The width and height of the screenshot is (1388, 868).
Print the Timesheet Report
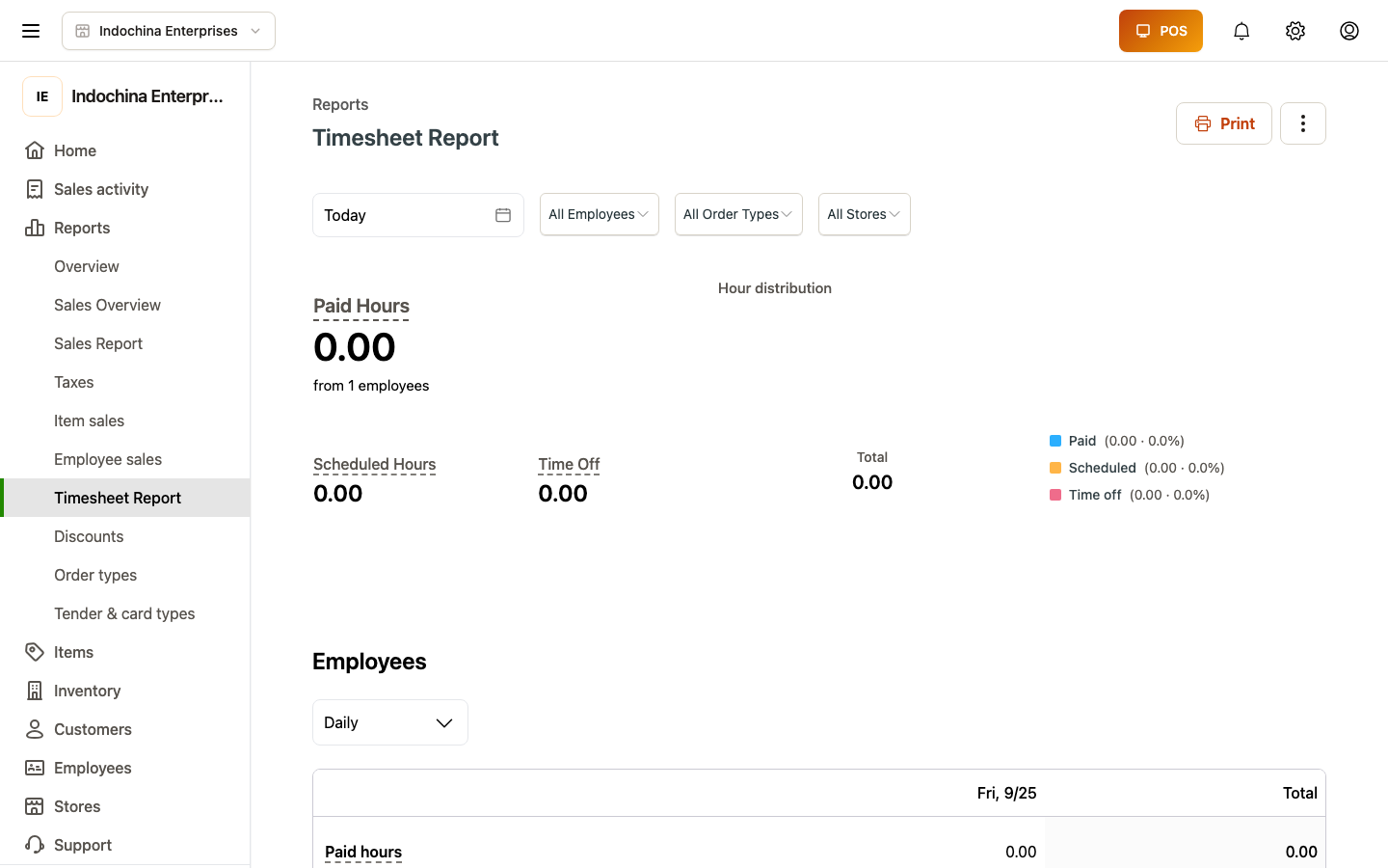coord(1224,123)
